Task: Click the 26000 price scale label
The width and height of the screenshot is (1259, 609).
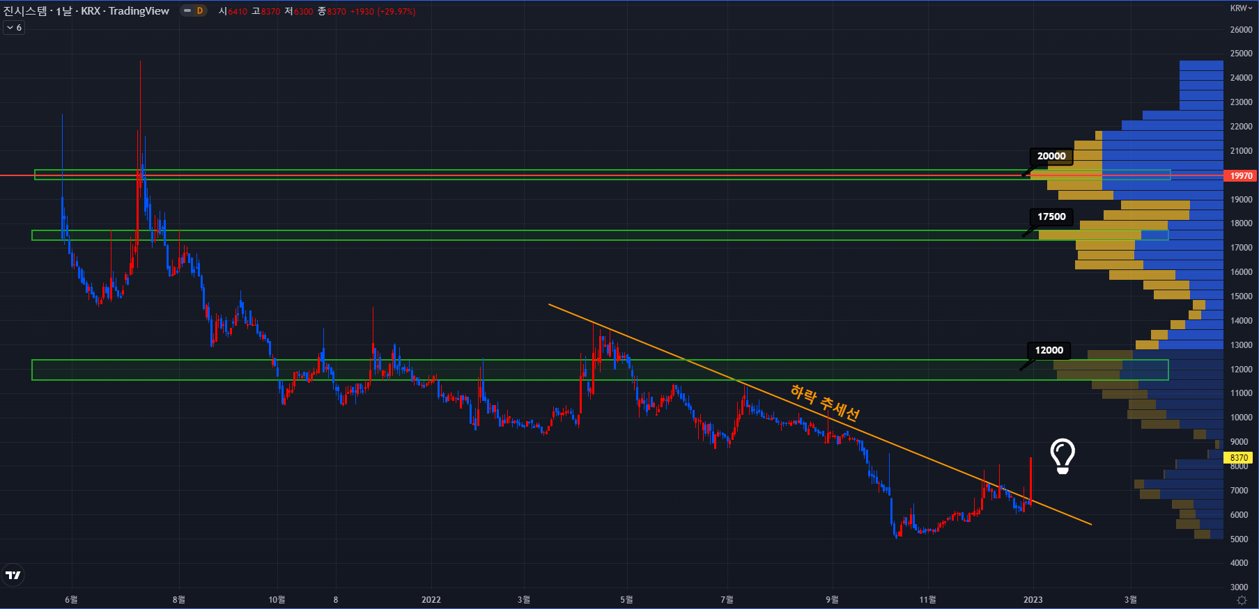Action: 1241,30
